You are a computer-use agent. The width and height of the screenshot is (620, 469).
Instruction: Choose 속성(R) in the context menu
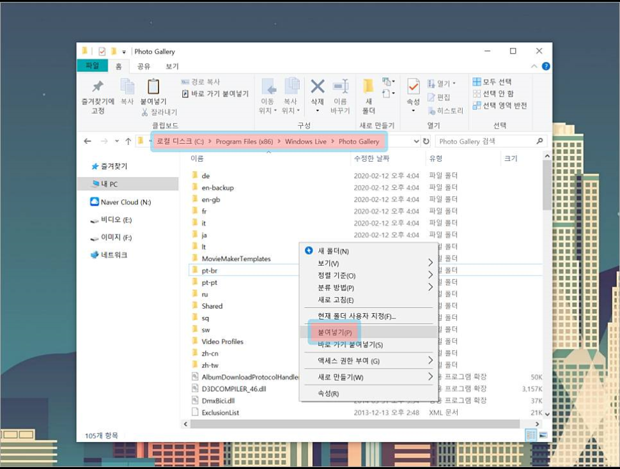369,393
